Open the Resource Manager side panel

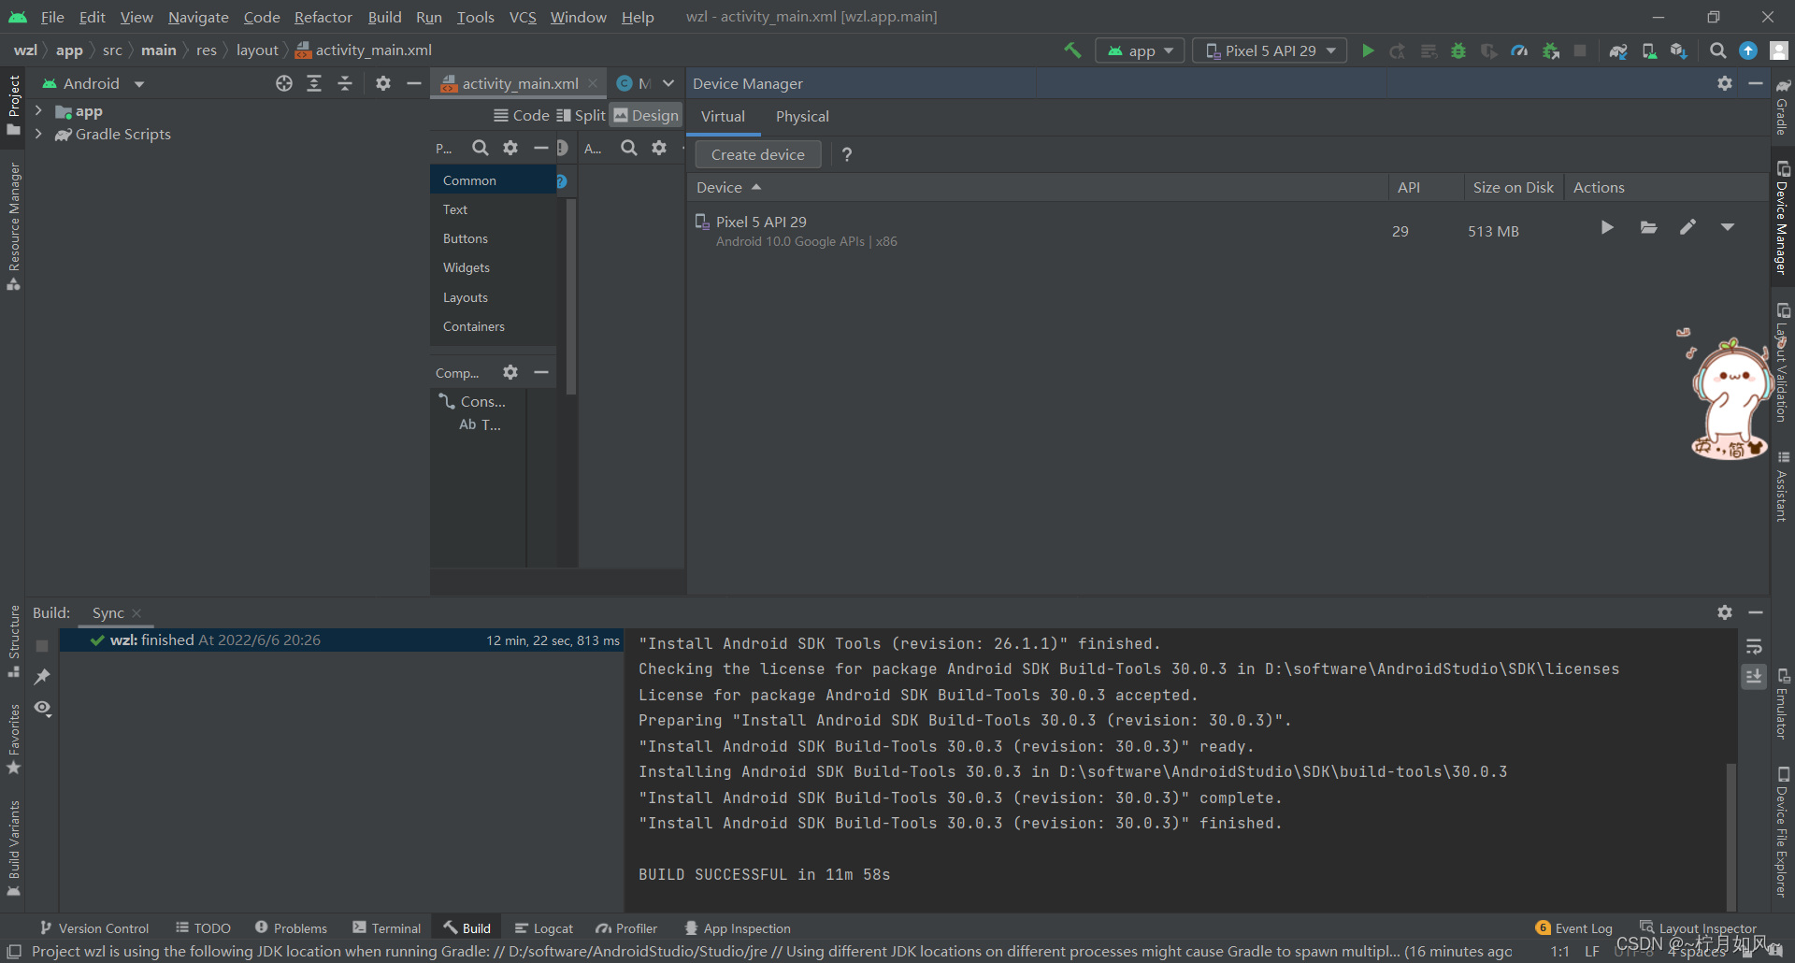[x=14, y=225]
